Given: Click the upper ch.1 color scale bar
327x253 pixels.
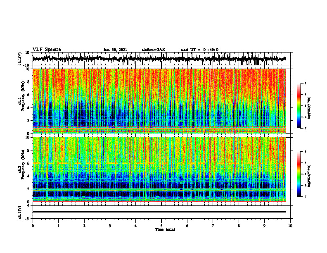Looking at the screenshot, I should tap(299, 106).
